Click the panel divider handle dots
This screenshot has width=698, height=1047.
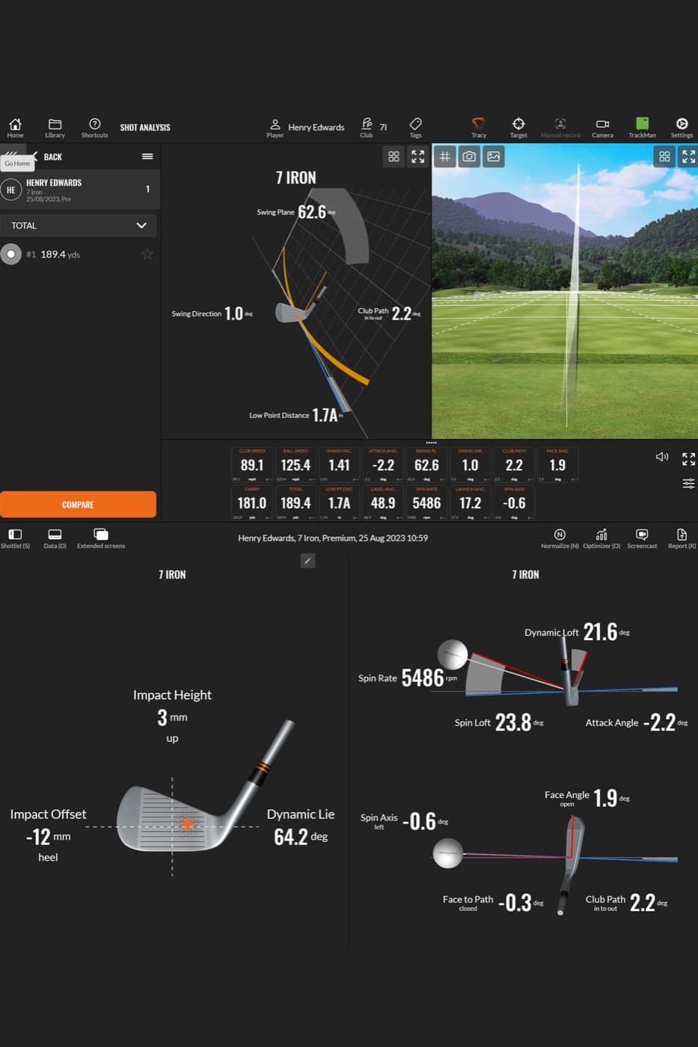point(431,443)
